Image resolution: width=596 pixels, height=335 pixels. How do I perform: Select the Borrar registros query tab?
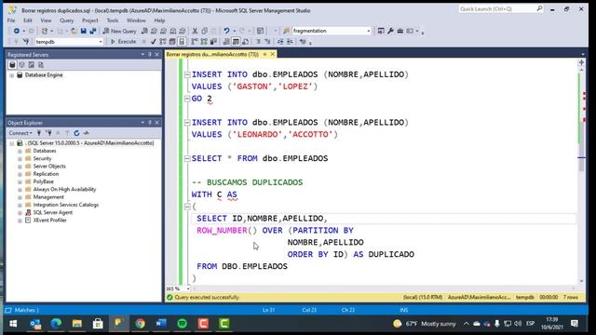click(x=212, y=54)
